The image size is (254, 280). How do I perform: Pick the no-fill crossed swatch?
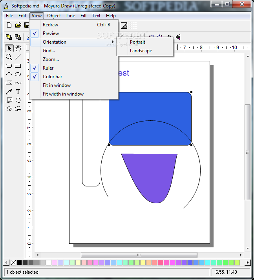point(13,263)
